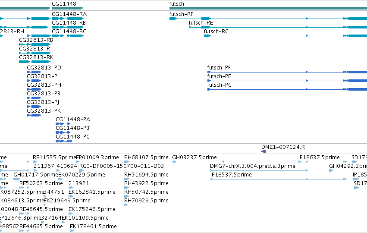This screenshot has width=367, height=233.
Task: Open the RH51694.5prime EST label
Action: coord(146,175)
